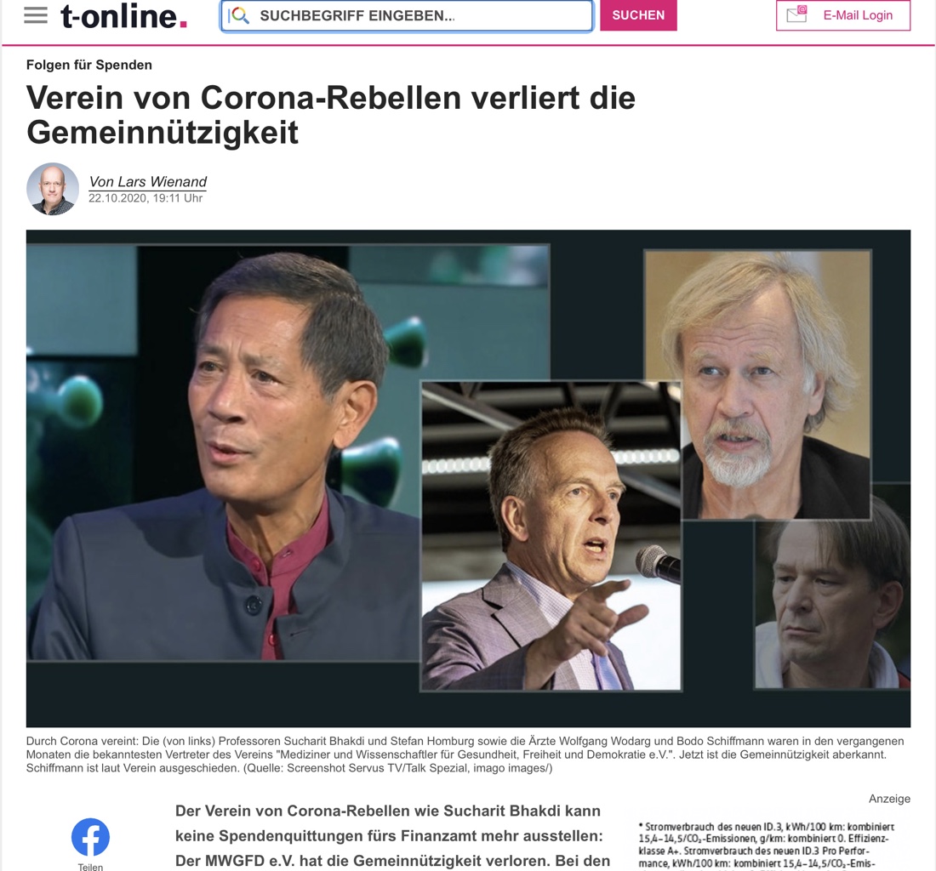Click the Teilen label under Facebook icon
The image size is (936, 871).
pos(90,867)
